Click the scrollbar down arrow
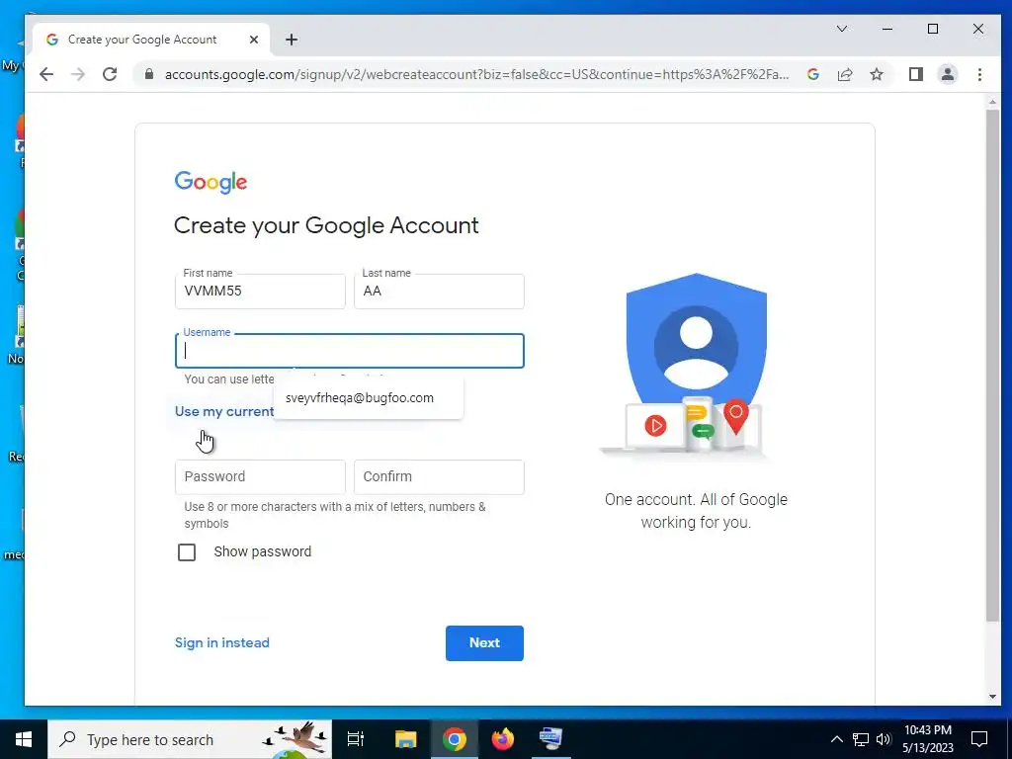 coord(992,697)
